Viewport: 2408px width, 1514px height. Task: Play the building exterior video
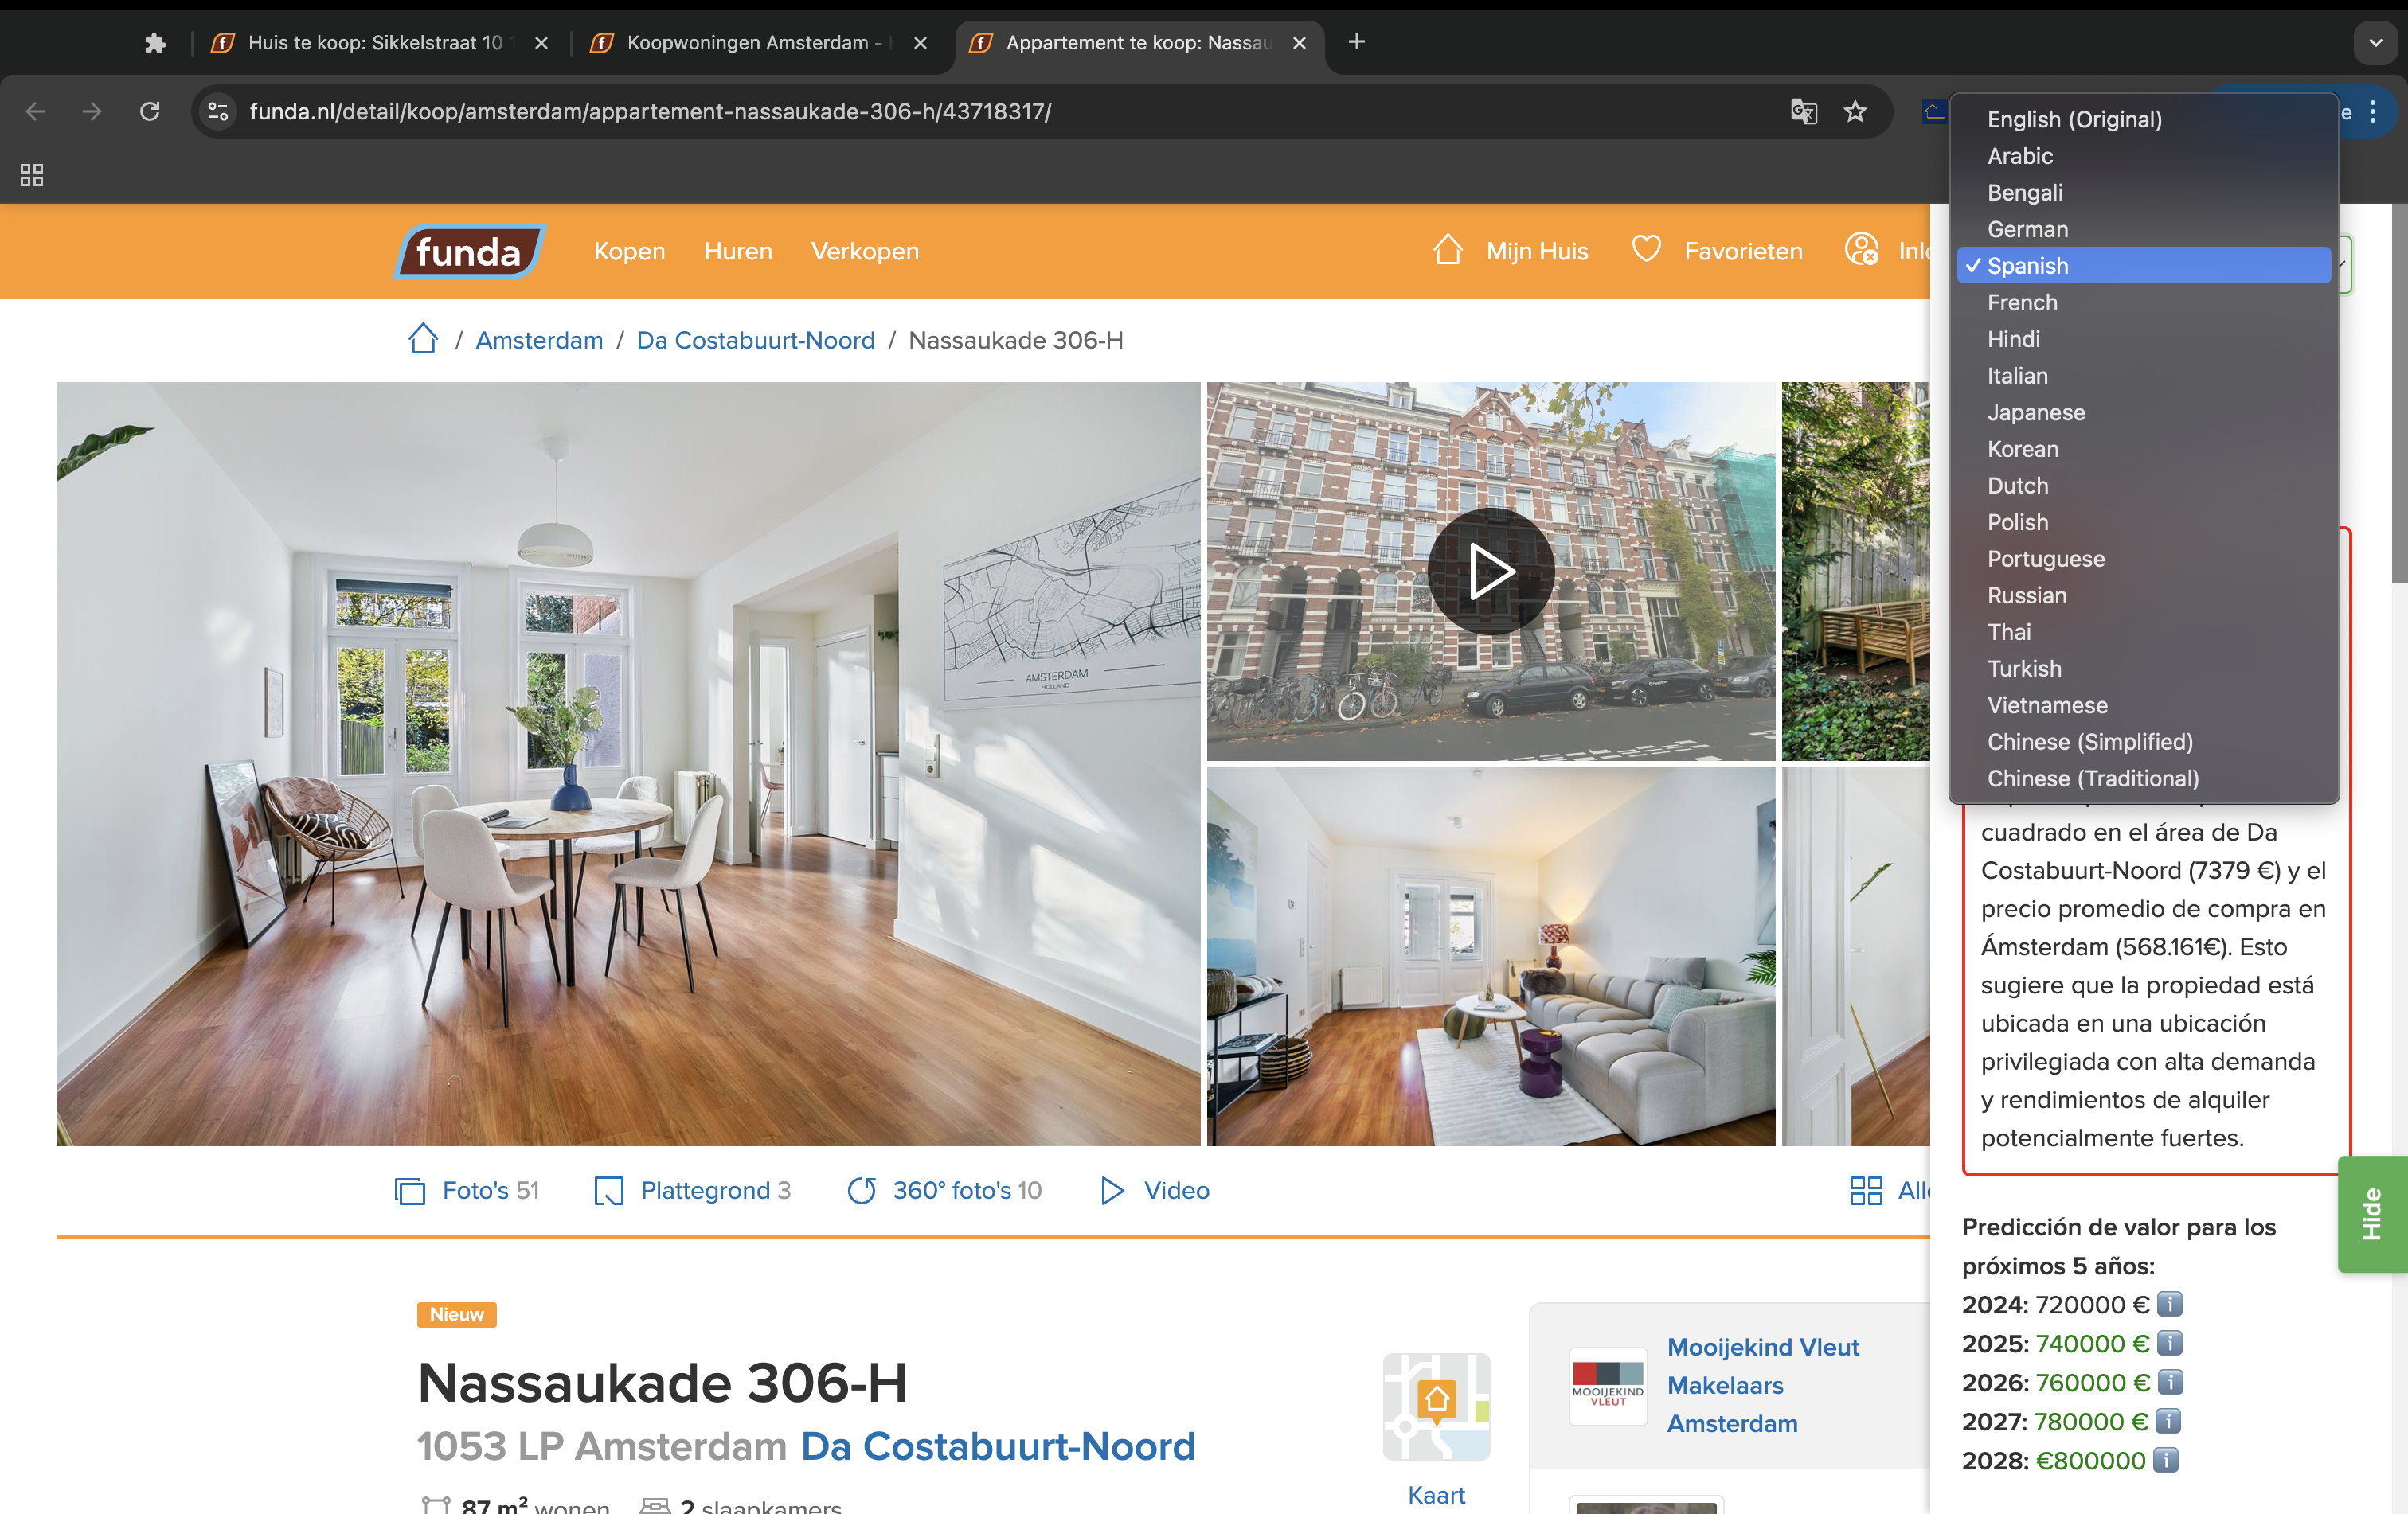[1490, 571]
